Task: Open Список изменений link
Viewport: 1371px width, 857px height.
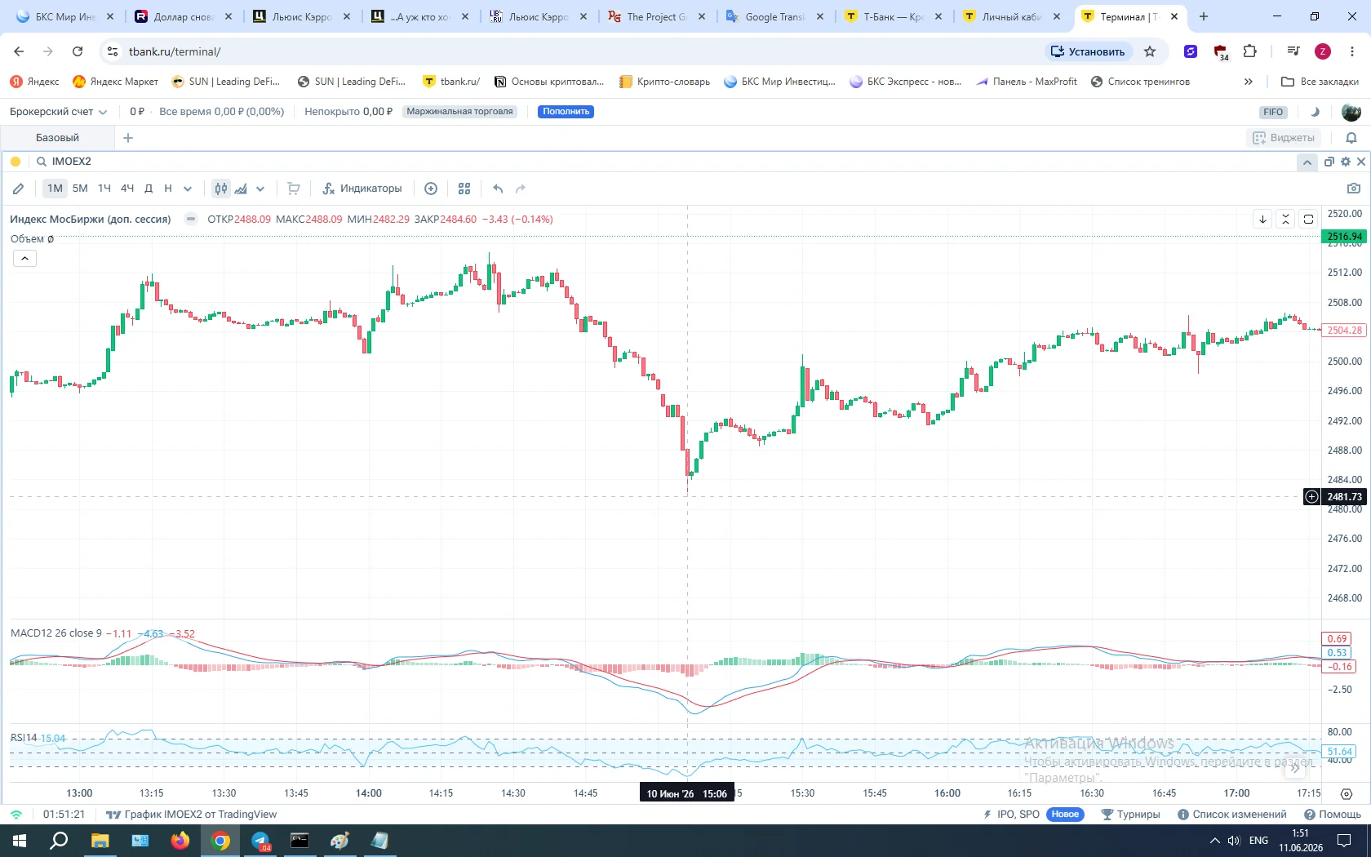Action: click(1231, 815)
